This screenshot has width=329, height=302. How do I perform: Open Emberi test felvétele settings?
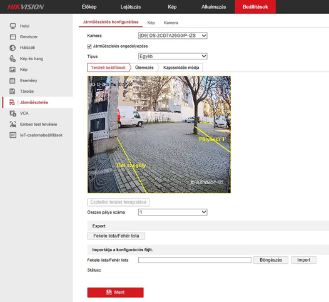pos(38,124)
